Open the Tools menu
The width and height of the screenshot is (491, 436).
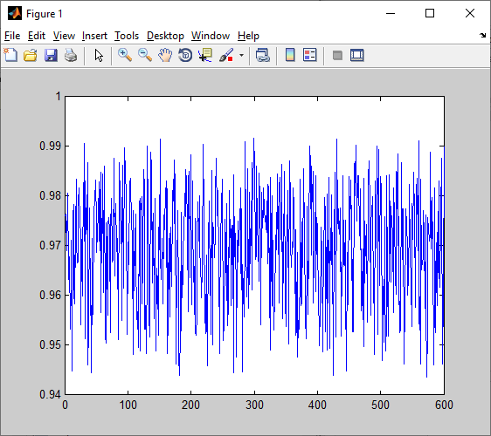coord(127,36)
